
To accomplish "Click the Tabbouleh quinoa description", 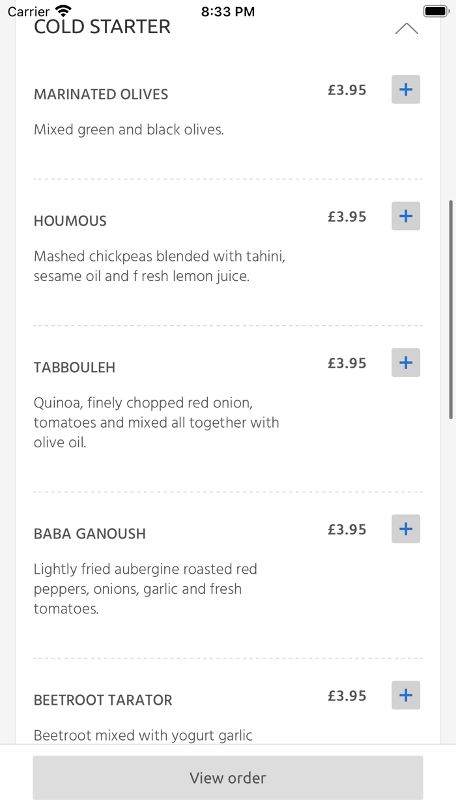I will 156,422.
